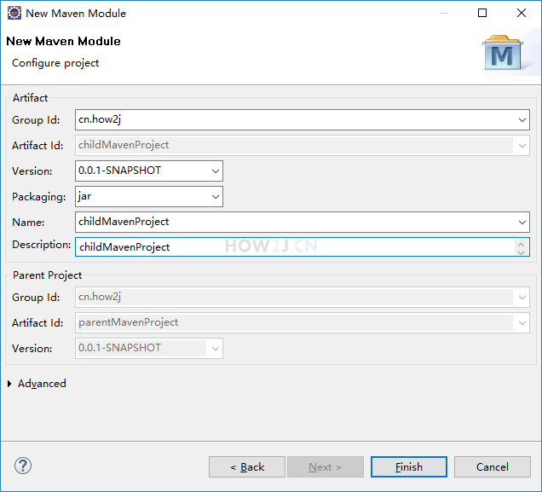Maximize the New Maven Module window
Viewport: 542px width, 492px height.
(x=482, y=13)
